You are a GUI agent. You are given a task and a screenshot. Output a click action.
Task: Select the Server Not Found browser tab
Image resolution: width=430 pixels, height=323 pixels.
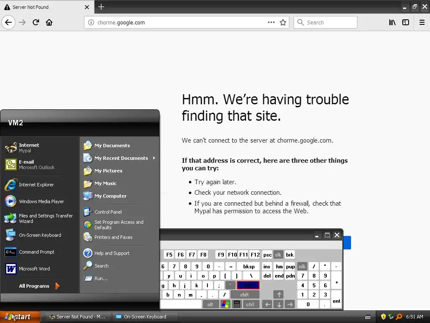click(47, 7)
